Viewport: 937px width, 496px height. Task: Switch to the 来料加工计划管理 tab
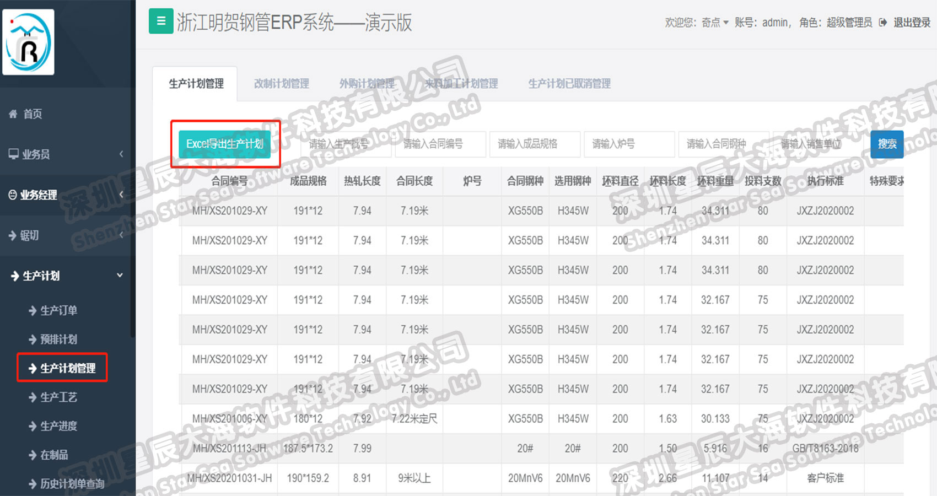(461, 84)
